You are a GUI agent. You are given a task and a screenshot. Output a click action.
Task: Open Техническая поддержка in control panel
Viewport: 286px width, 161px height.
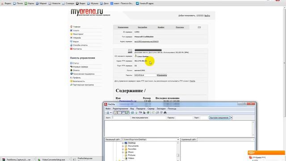pyautogui.click(x=84, y=74)
